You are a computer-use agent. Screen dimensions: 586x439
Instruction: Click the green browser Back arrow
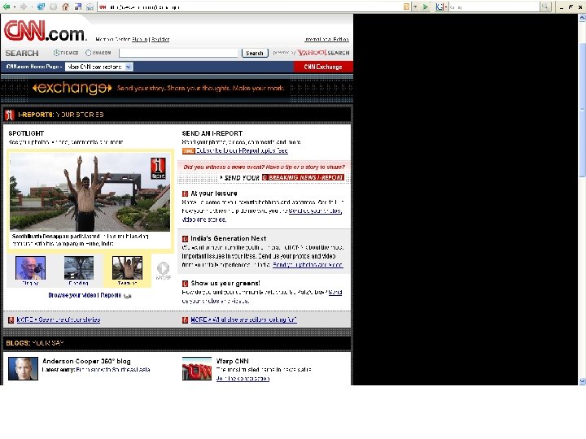6,7
